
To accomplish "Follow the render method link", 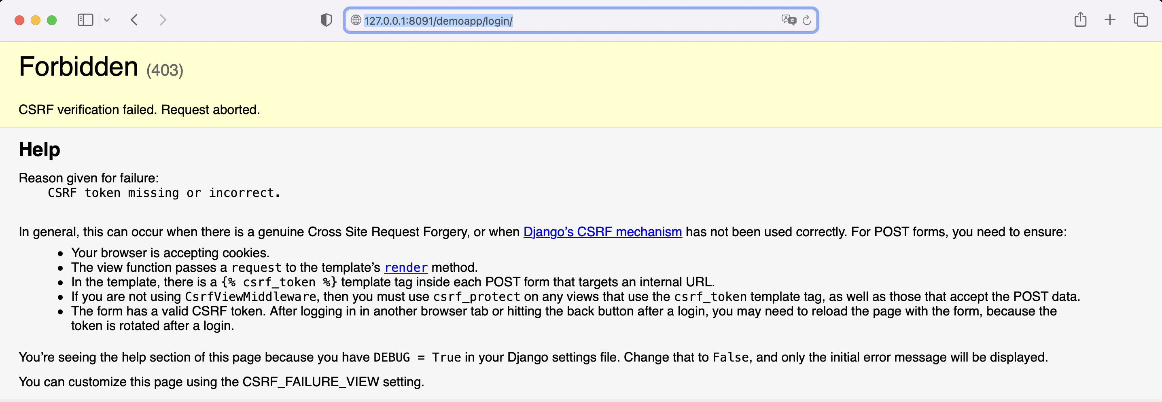I will click(x=406, y=268).
